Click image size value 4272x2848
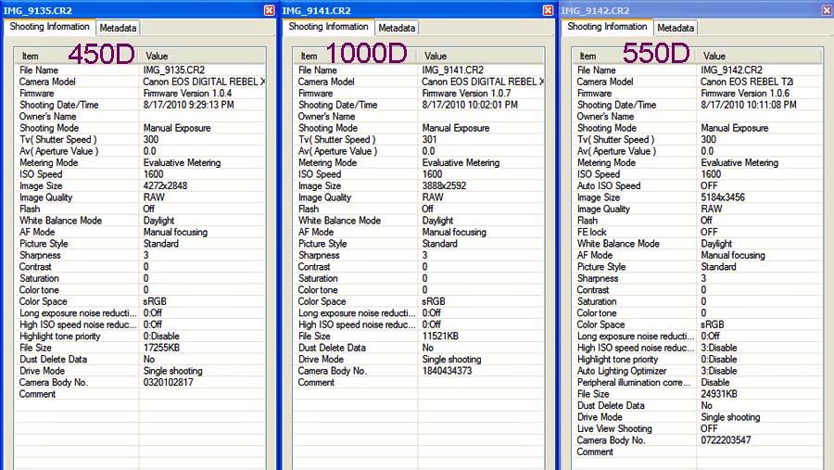 (165, 185)
